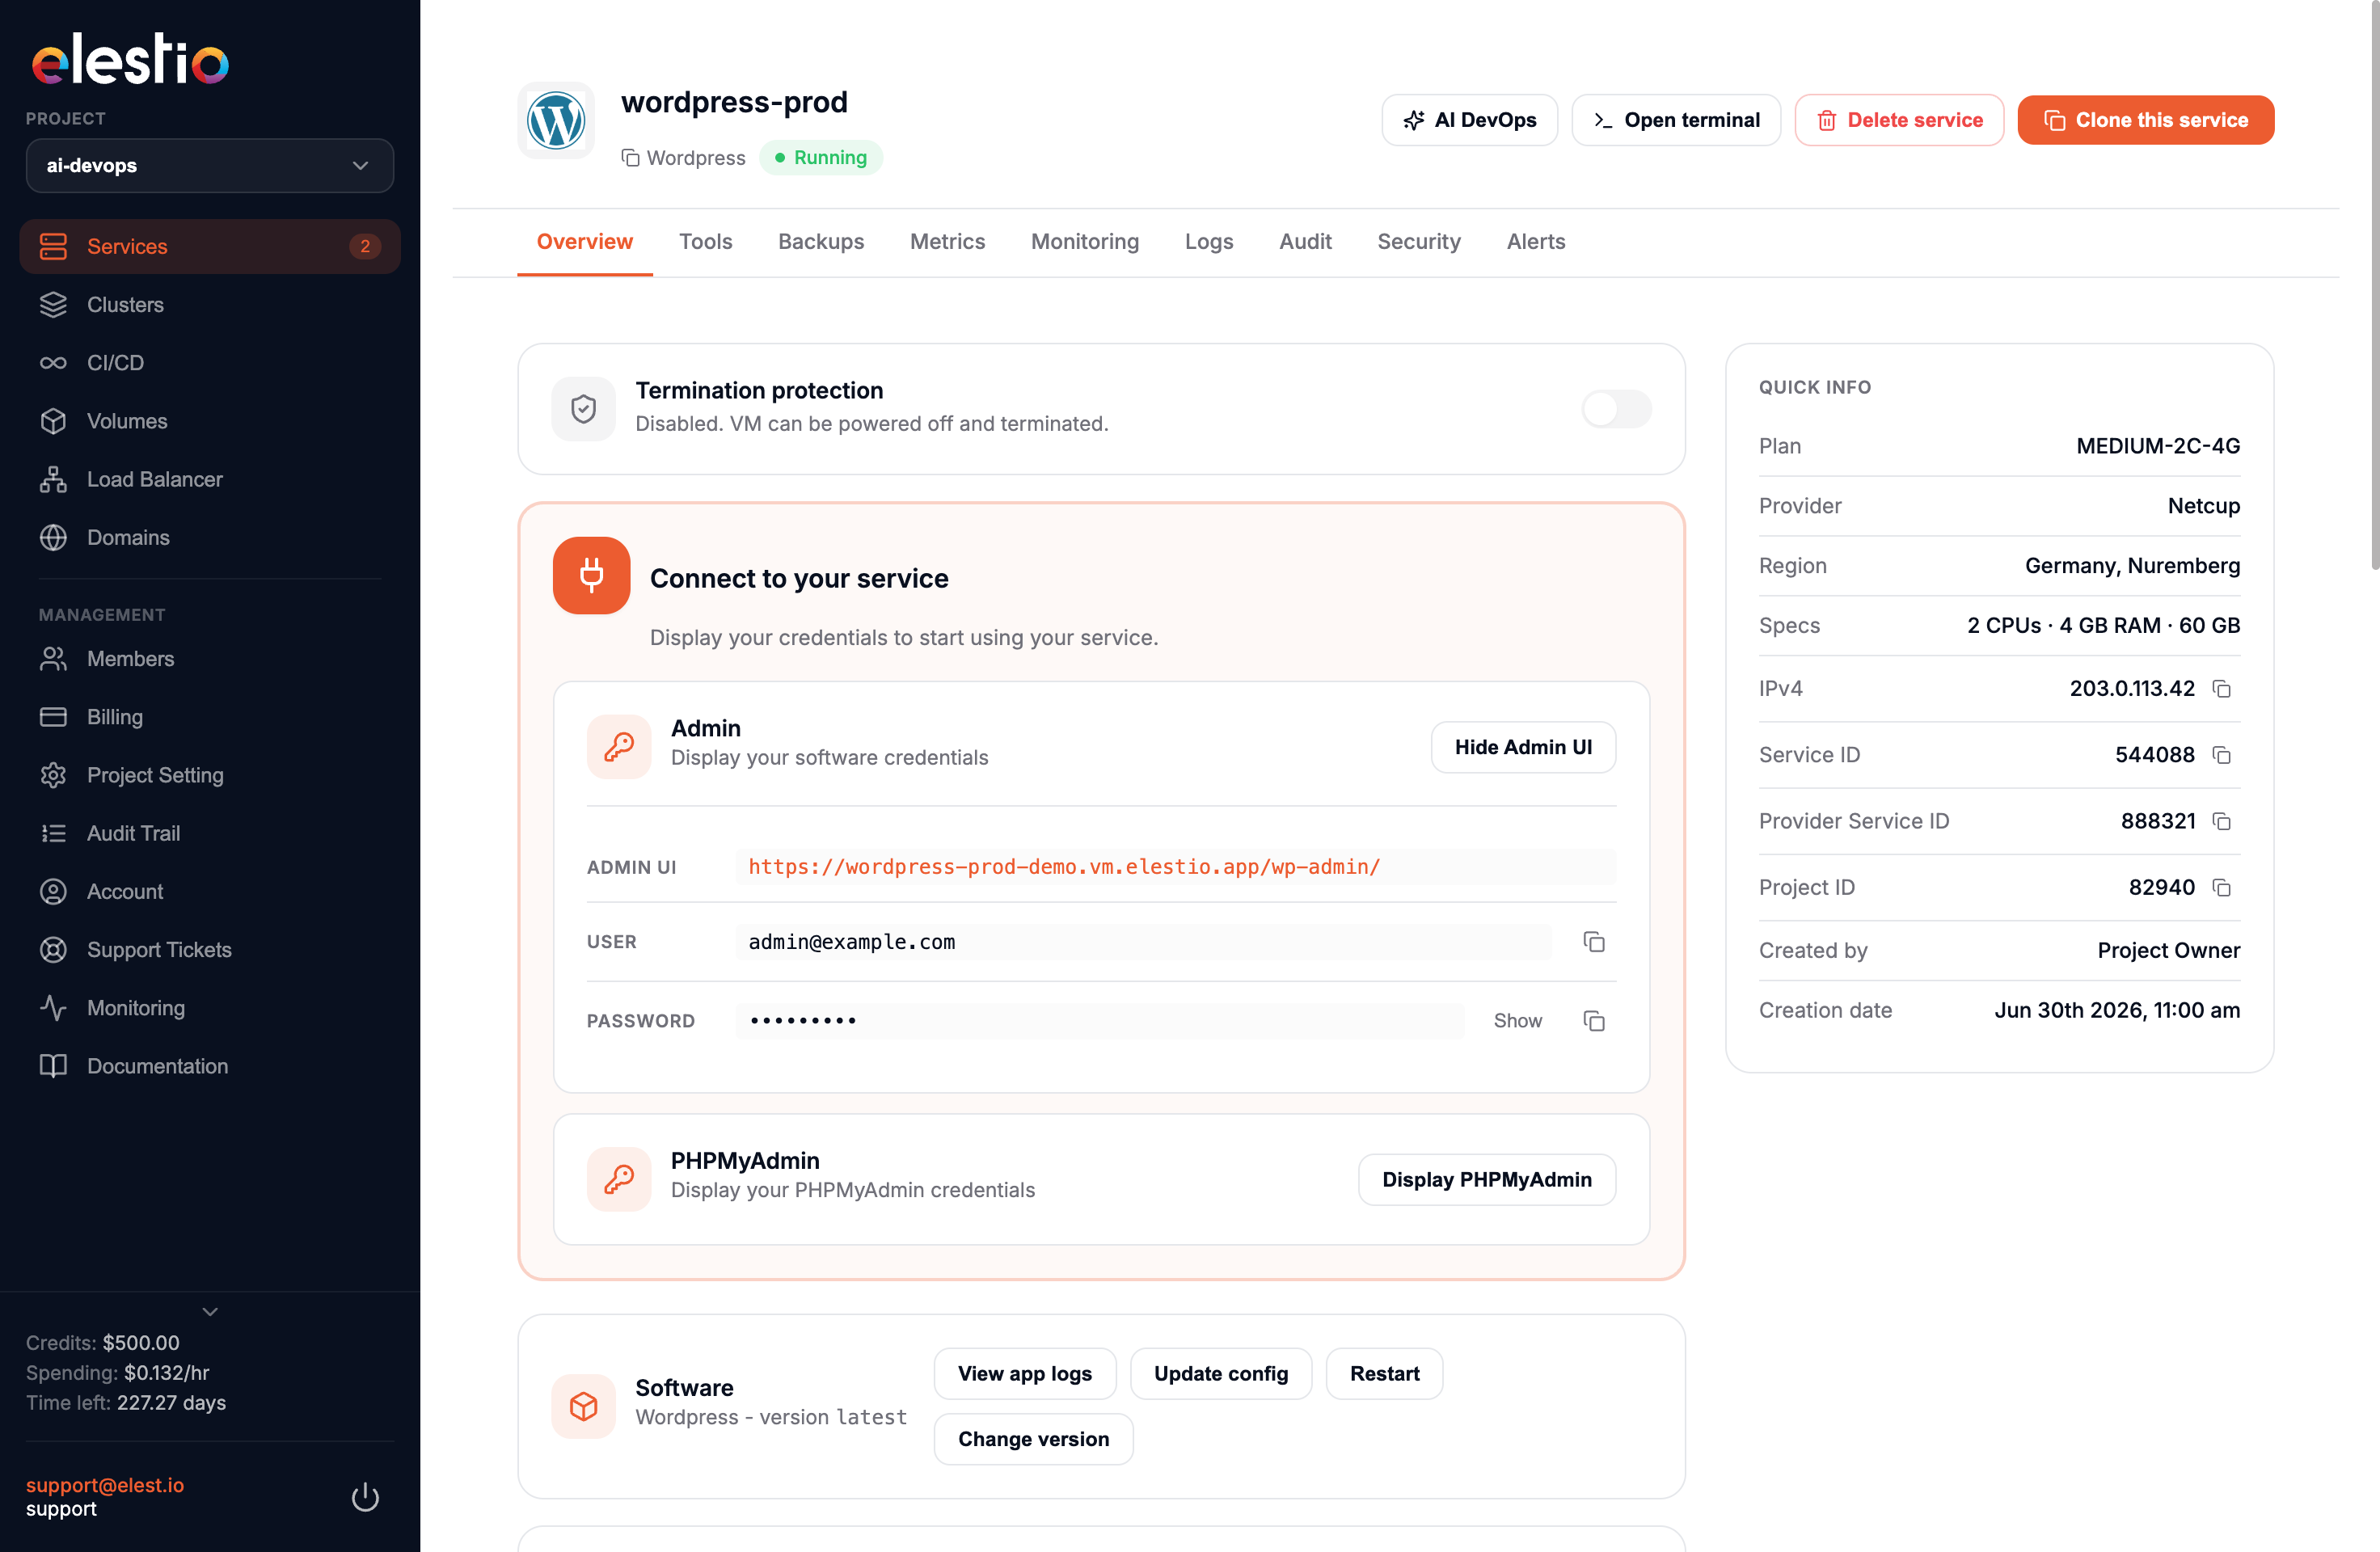Click View app logs button

coord(1025,1374)
